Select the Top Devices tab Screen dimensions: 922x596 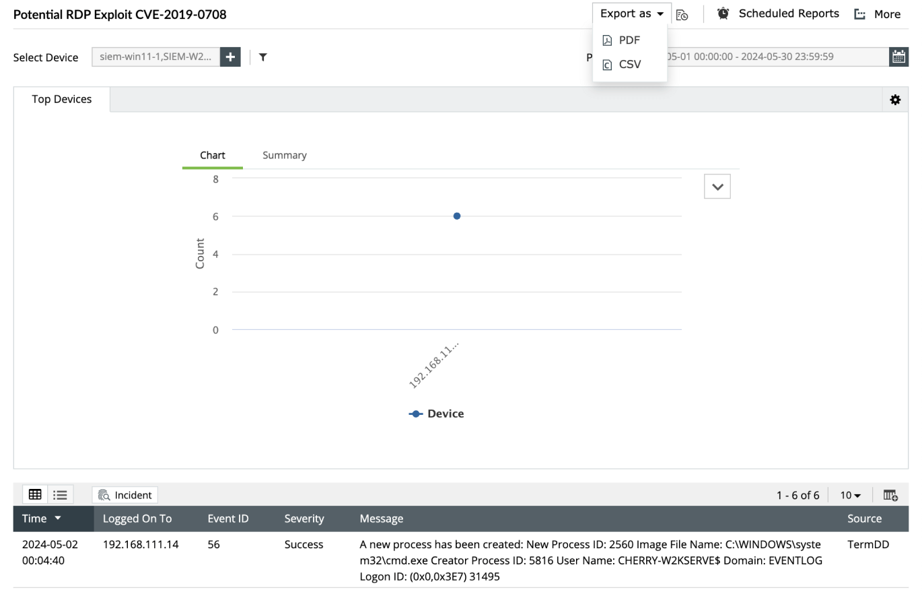coord(61,99)
